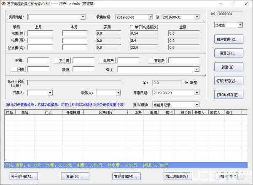Click the 房租 input field
253x185 pixels.
38,60
